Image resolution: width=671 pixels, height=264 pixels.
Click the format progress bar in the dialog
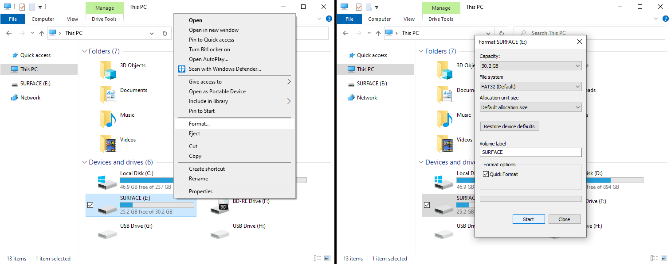tap(530, 199)
